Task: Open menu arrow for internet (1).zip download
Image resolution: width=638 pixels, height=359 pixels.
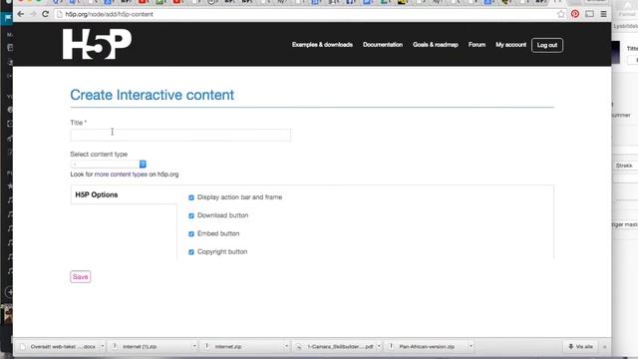Action: click(194, 346)
